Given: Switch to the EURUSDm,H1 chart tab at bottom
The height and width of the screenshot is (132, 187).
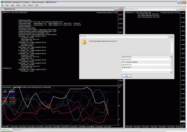Looking at the screenshot, I should [x=18, y=130].
